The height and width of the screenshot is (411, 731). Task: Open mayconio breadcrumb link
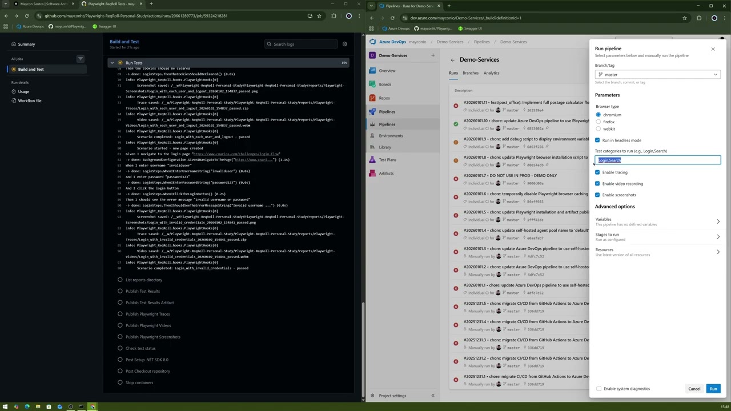[x=417, y=42]
